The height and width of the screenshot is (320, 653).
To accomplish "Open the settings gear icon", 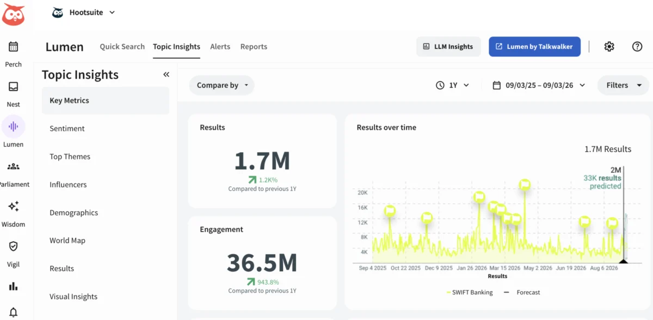I will [x=609, y=47].
